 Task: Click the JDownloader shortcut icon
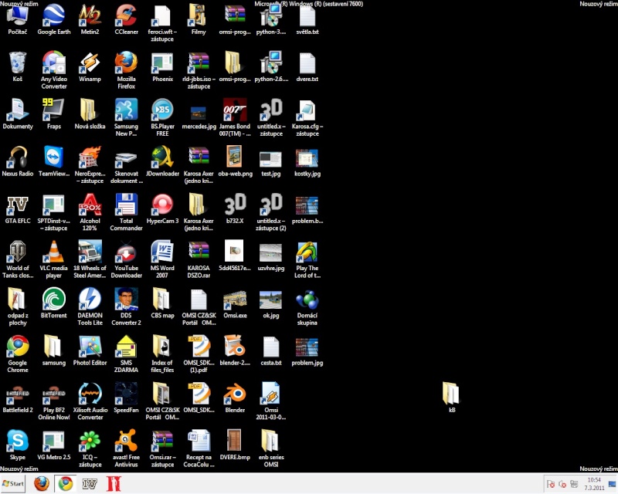click(x=162, y=161)
